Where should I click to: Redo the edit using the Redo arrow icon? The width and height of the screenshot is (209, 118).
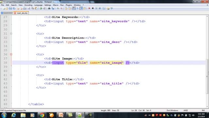(44, 9)
